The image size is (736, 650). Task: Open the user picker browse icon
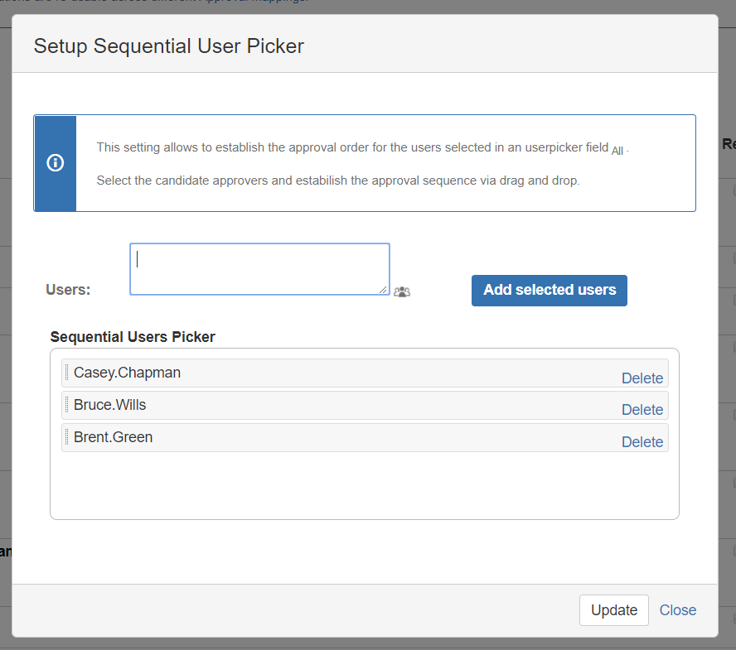[x=402, y=291]
